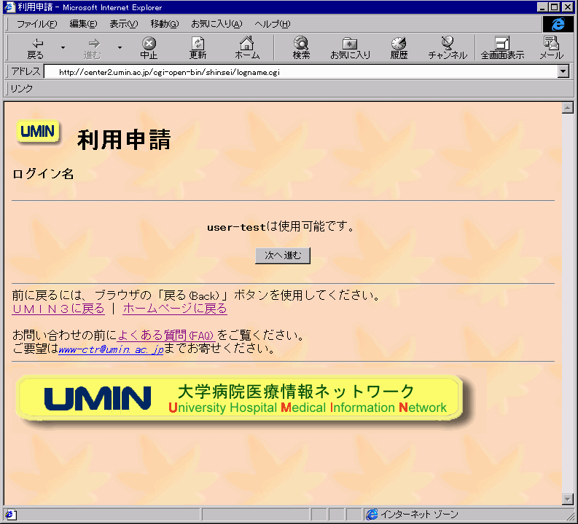Screen dimensions: 578x524
Task: Click the Back (戻る) arrow icon
Action: [x=35, y=44]
